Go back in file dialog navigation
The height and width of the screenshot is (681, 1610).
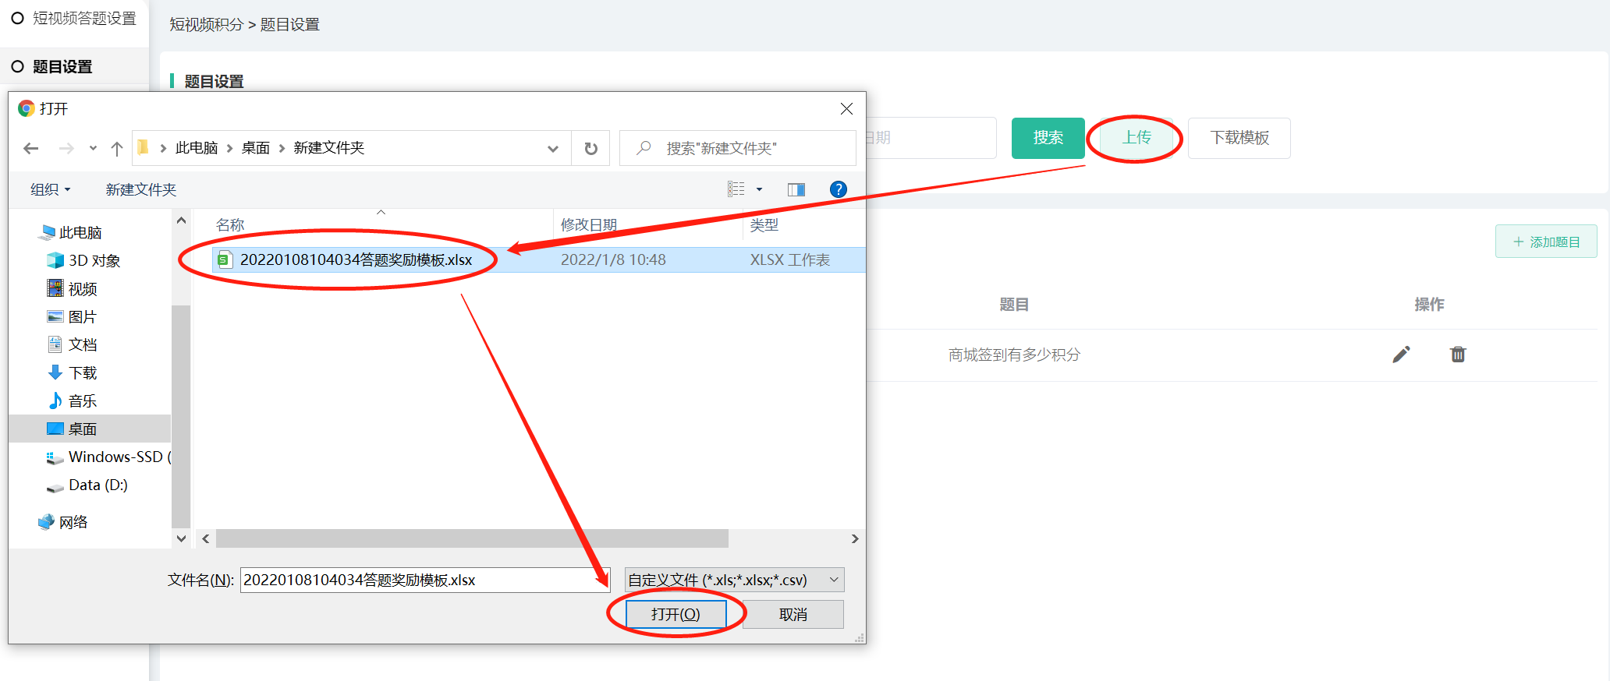(31, 148)
